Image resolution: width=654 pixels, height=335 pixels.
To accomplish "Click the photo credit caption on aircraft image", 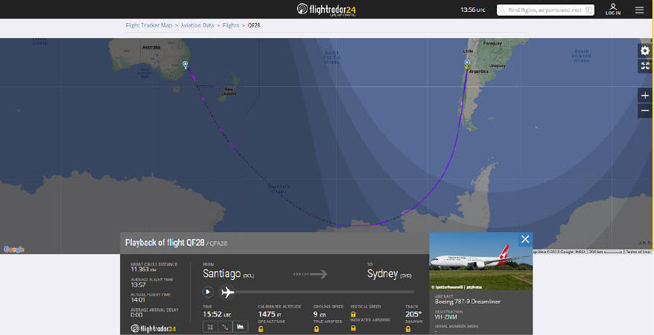I will [457, 287].
